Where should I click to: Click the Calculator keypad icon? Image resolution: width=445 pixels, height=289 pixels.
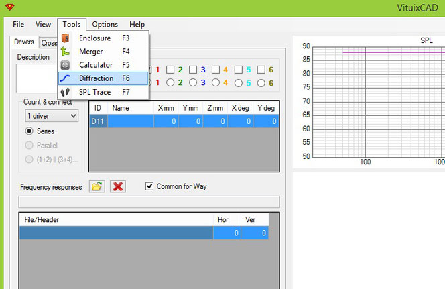65,65
